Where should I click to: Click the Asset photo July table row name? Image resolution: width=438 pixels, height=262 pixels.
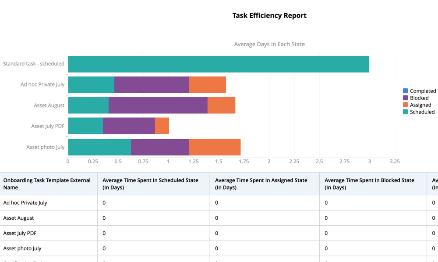[x=22, y=248]
